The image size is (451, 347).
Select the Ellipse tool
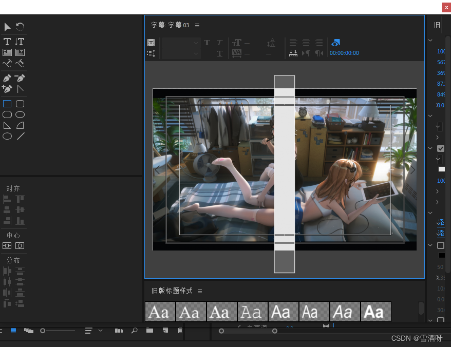(7, 136)
